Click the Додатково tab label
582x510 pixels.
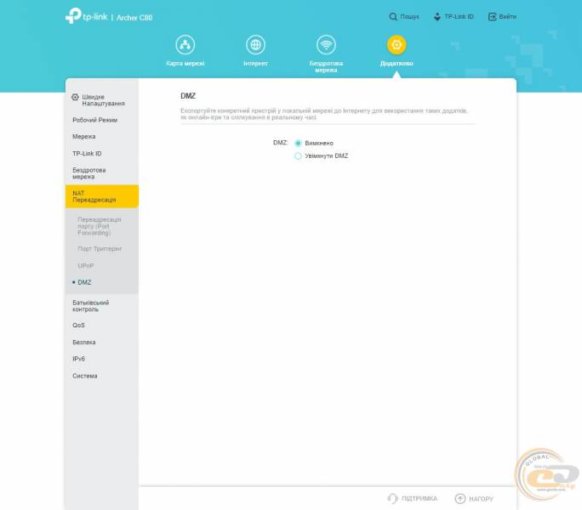coord(397,64)
